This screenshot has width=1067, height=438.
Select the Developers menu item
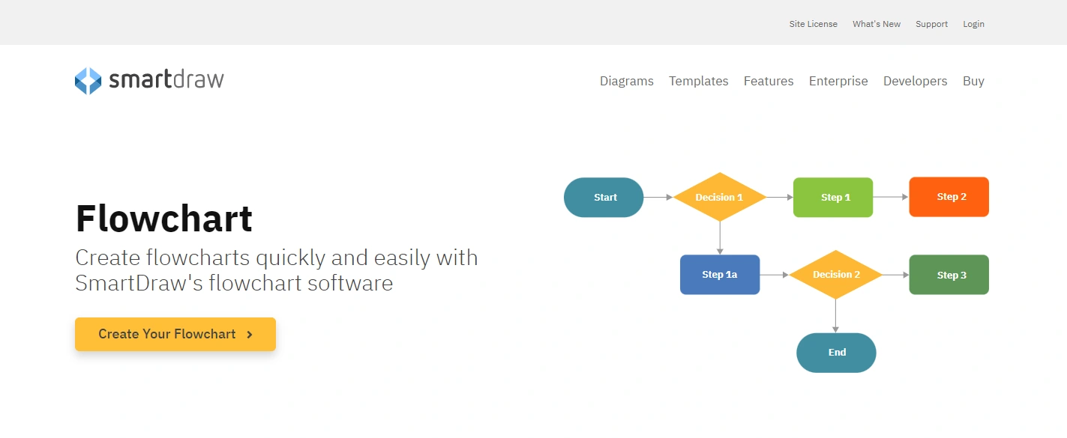pos(915,81)
